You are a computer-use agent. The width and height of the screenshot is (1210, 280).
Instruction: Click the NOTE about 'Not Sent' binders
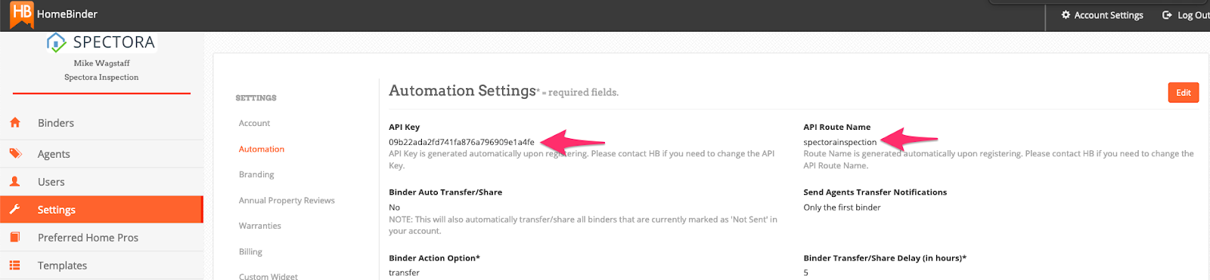coord(583,225)
